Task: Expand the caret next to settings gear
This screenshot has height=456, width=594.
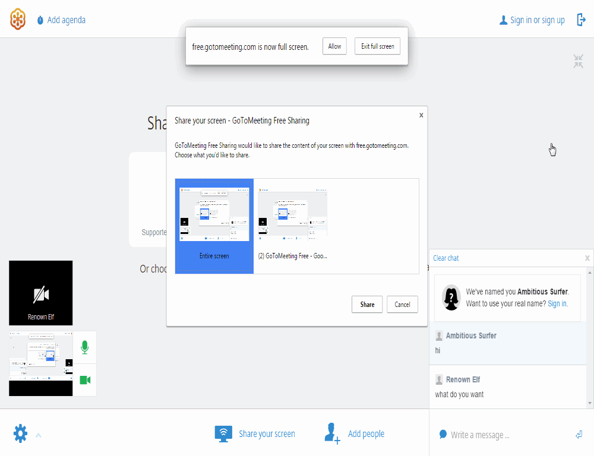Action: [x=38, y=435]
